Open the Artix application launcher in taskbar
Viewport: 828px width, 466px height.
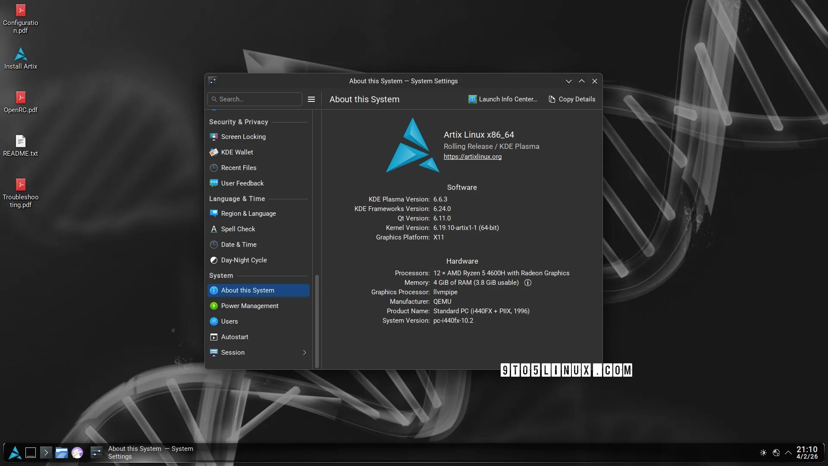click(x=15, y=452)
